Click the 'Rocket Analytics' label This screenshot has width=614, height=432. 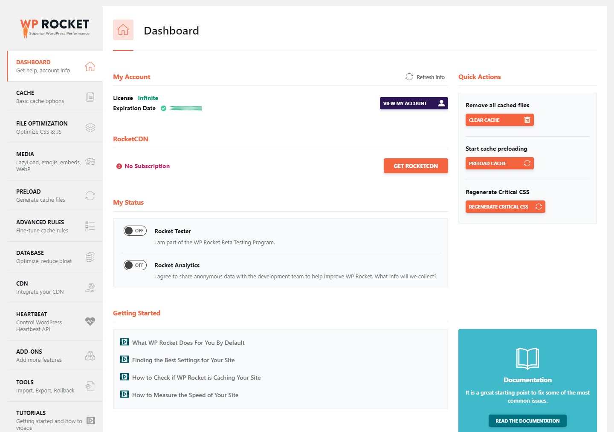(x=177, y=265)
